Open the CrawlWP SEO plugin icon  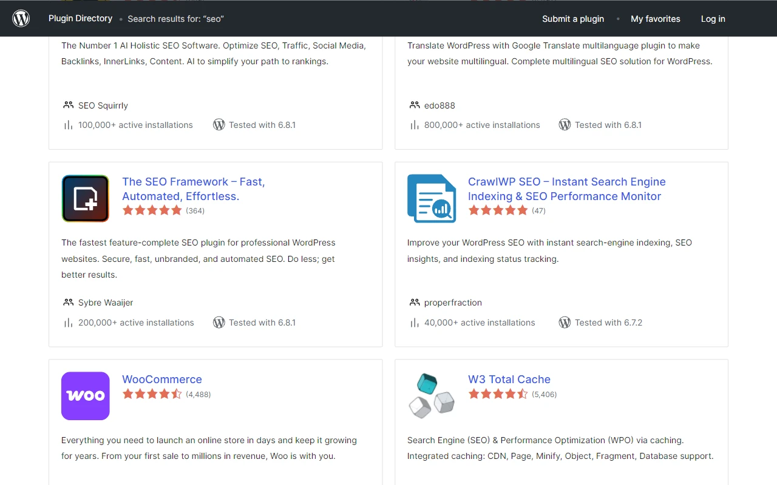click(432, 198)
